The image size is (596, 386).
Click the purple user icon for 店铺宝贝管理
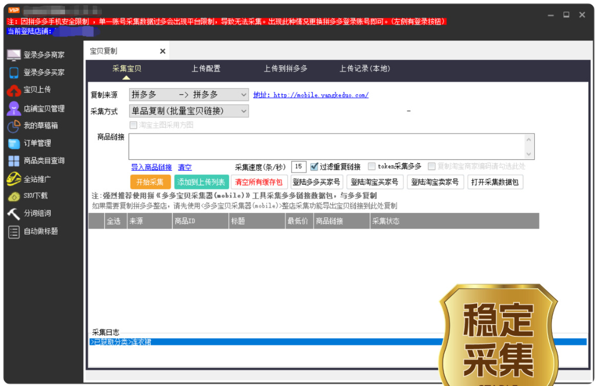click(14, 109)
